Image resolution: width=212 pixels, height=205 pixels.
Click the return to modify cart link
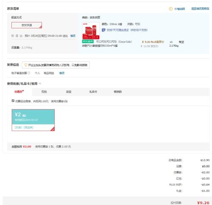[200, 8]
